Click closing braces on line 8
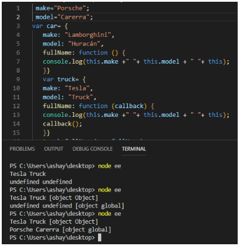 coord(47,71)
